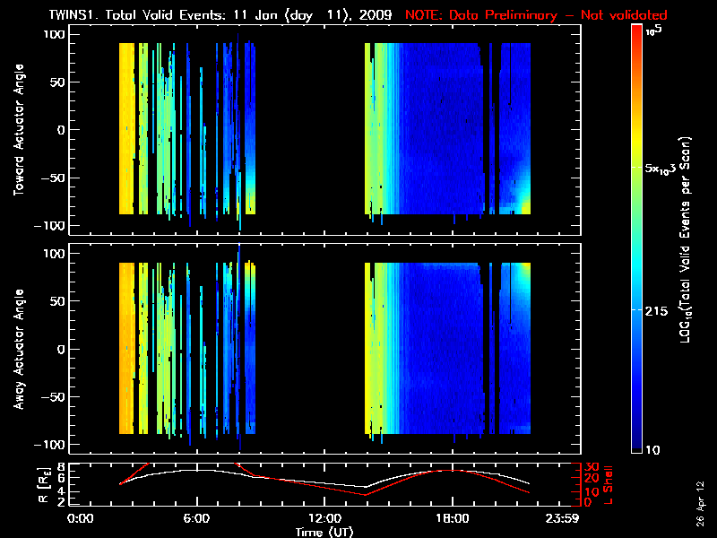Click the red top of the colorbar

(x=636, y=32)
